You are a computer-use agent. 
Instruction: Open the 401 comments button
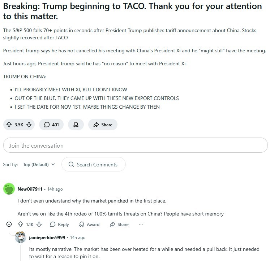51,125
